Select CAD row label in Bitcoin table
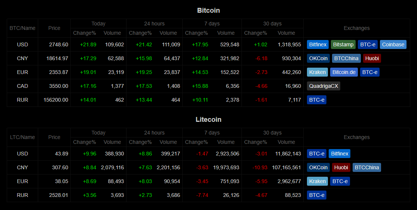The image size is (417, 210). click(22, 86)
